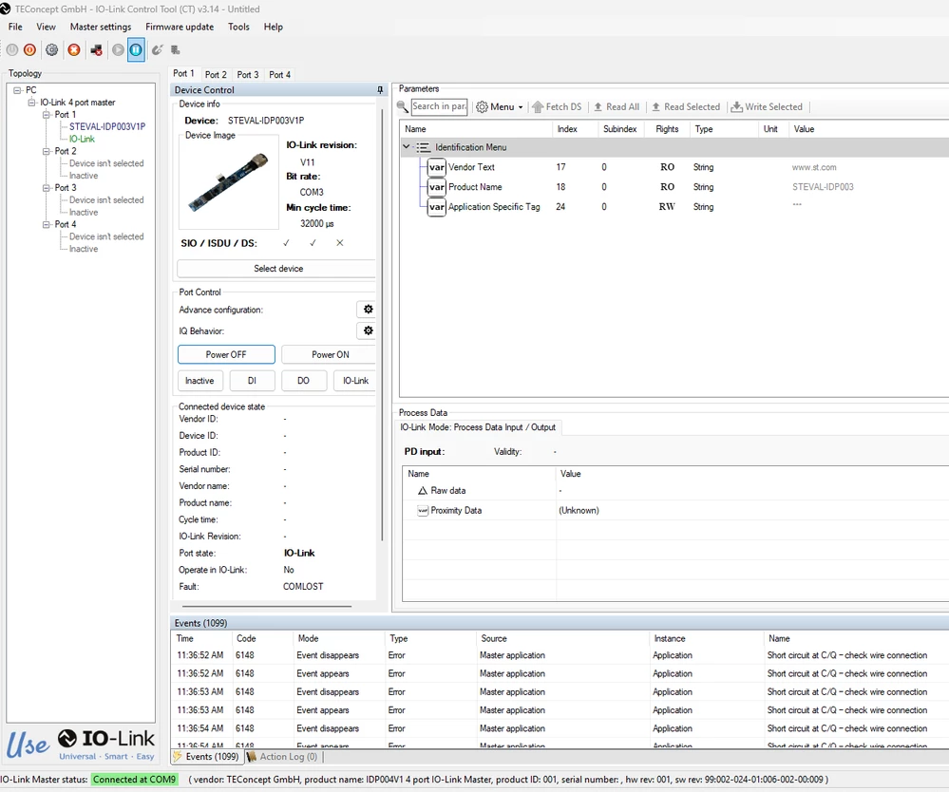Click the Select device button
949x792 pixels.
(277, 269)
